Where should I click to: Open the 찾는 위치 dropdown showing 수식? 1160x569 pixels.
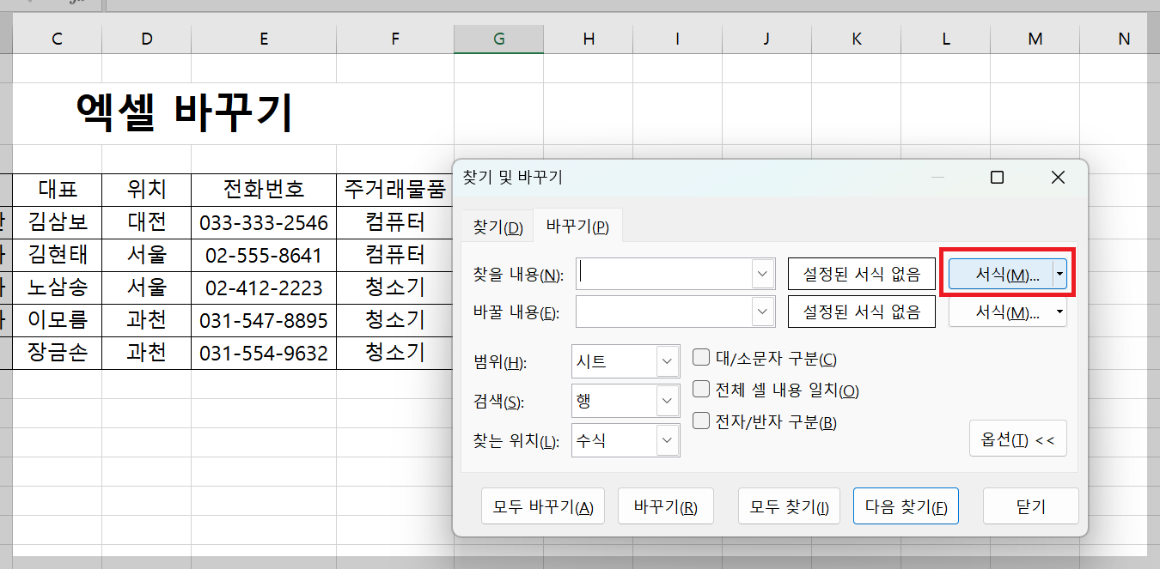669,440
